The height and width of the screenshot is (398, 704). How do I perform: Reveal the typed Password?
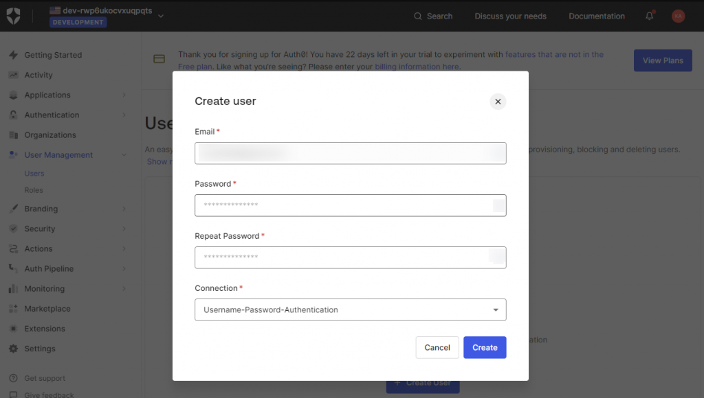(x=497, y=205)
